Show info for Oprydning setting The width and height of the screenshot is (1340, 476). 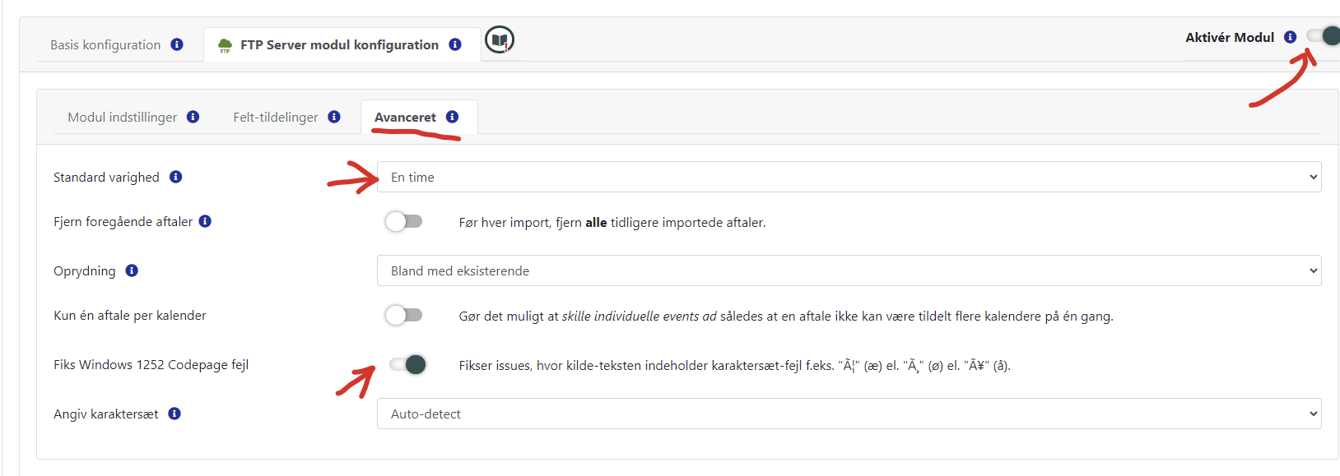click(132, 270)
